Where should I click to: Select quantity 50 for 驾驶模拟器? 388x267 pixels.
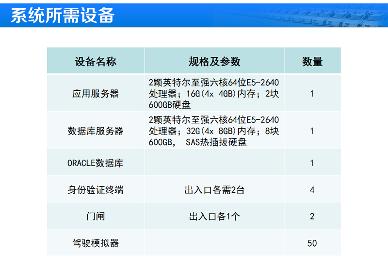(312, 243)
